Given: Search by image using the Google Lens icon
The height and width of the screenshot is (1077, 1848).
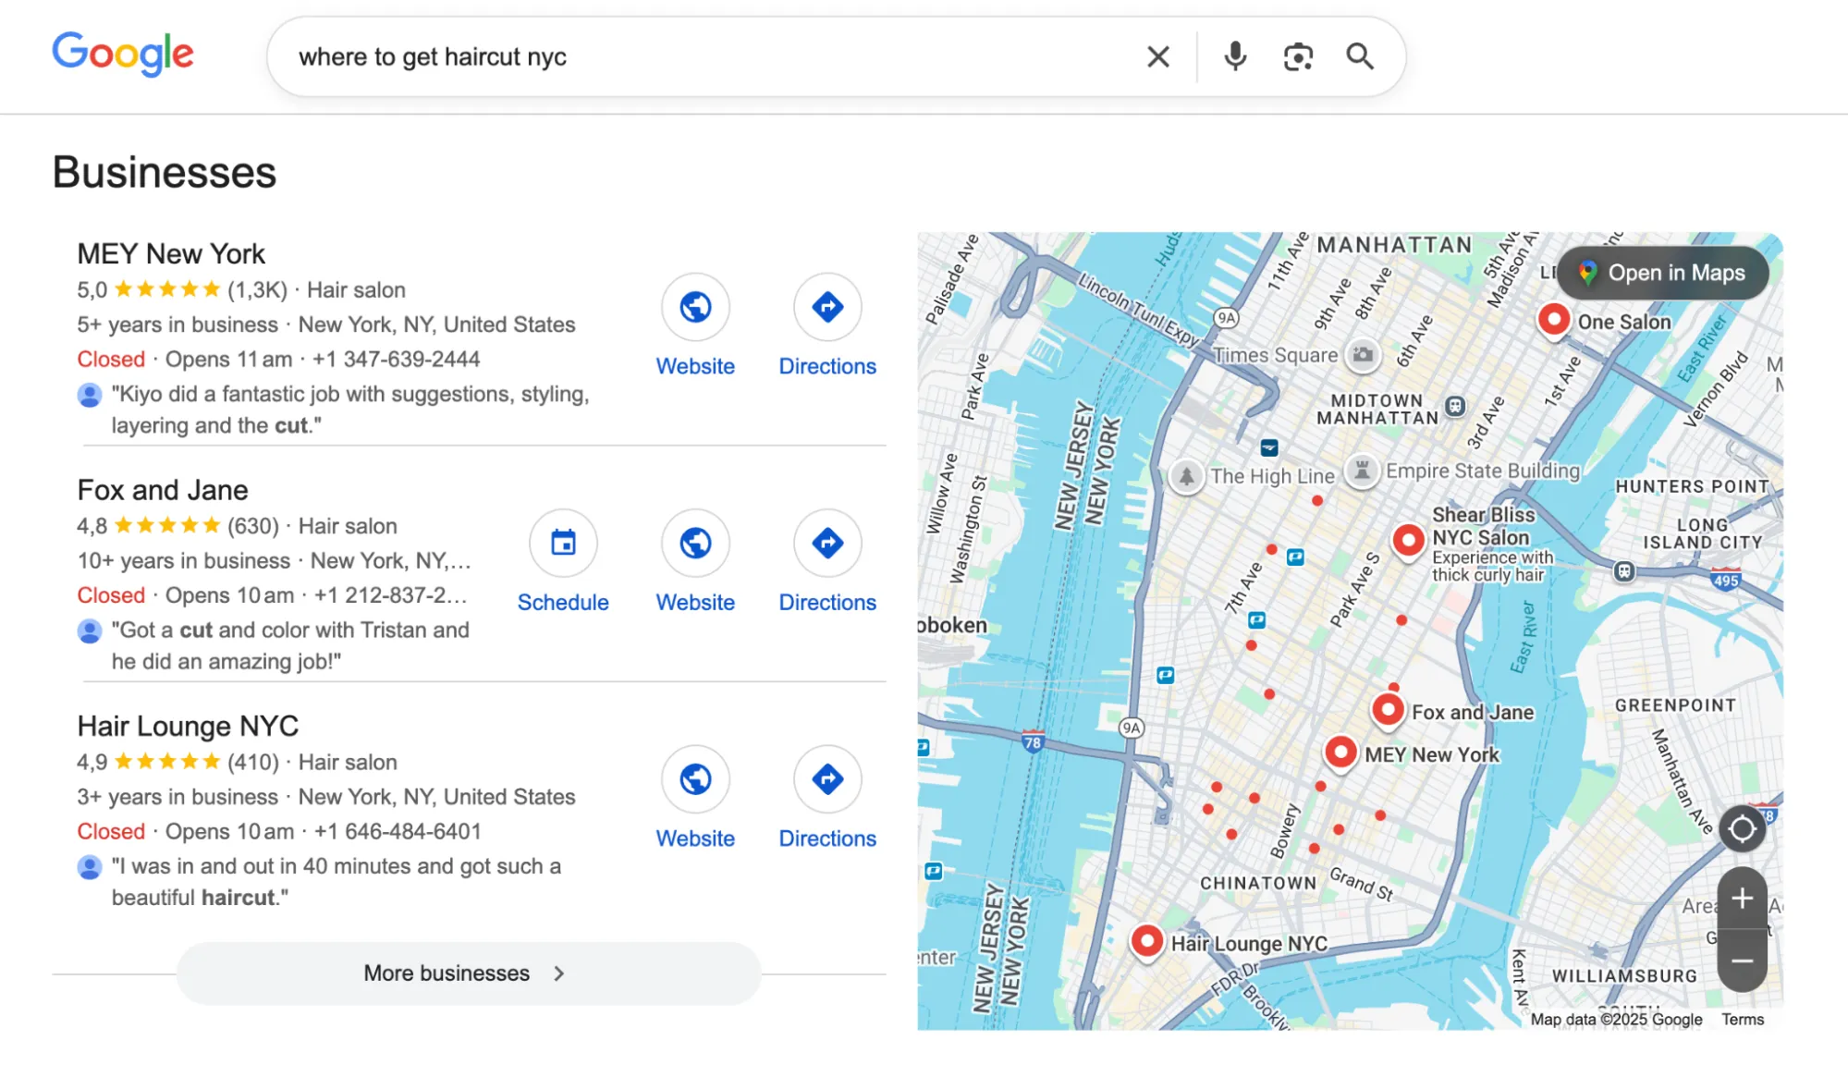Looking at the screenshot, I should point(1297,56).
